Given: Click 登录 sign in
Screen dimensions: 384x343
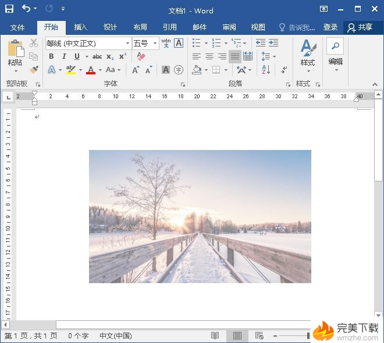Looking at the screenshot, I should 330,27.
